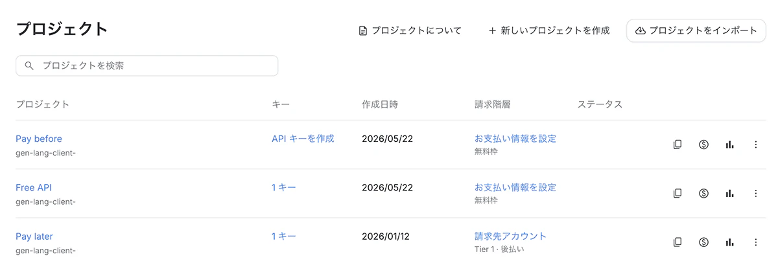Click 新しいプロジェクトを作成 button

coord(548,30)
